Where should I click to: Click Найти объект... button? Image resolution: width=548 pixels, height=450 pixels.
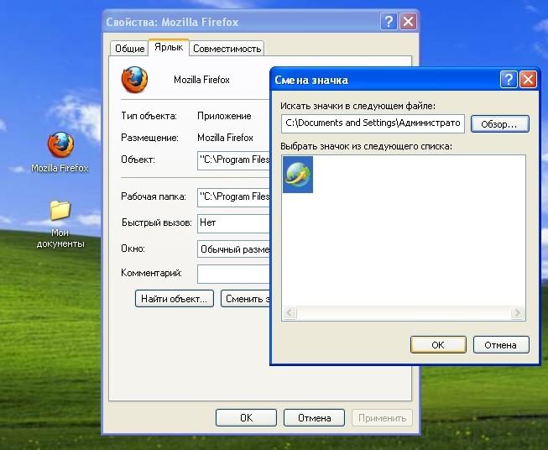click(x=174, y=299)
